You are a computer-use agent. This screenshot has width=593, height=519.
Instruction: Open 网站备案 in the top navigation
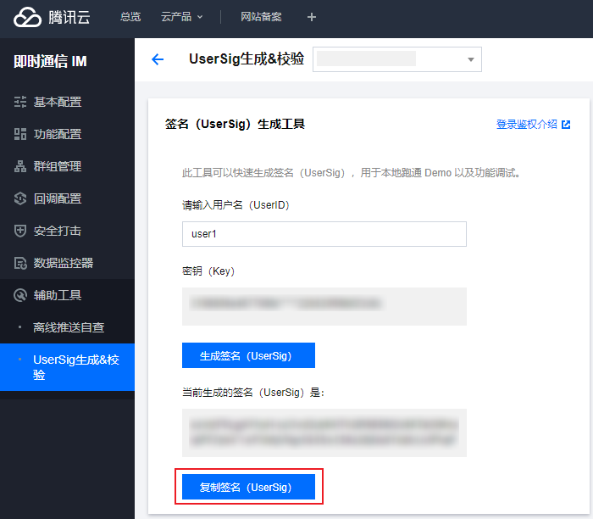[261, 17]
